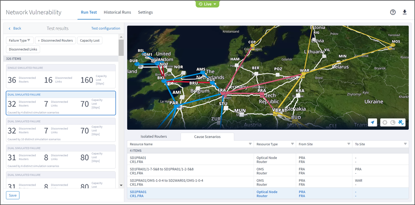Click the Save button
The image size is (415, 205).
pos(13,196)
